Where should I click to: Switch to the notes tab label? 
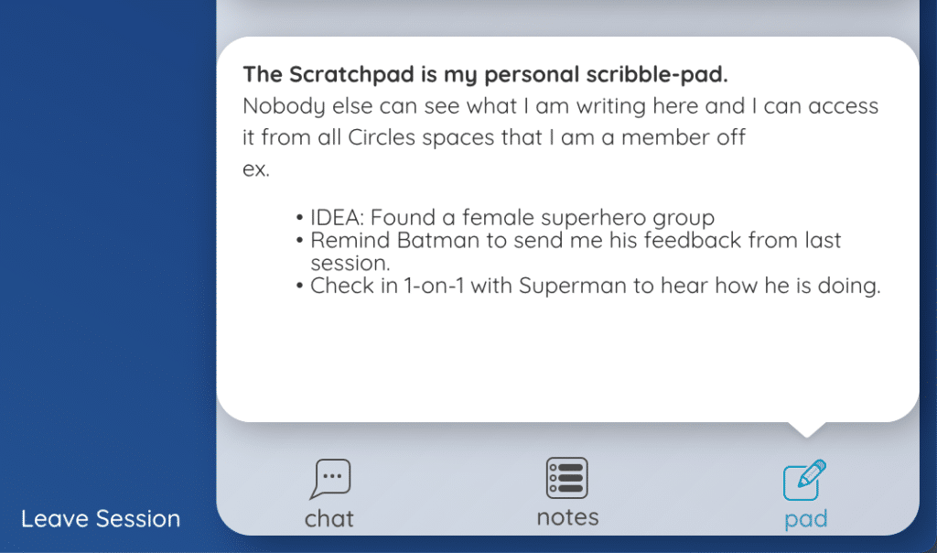[x=567, y=517]
